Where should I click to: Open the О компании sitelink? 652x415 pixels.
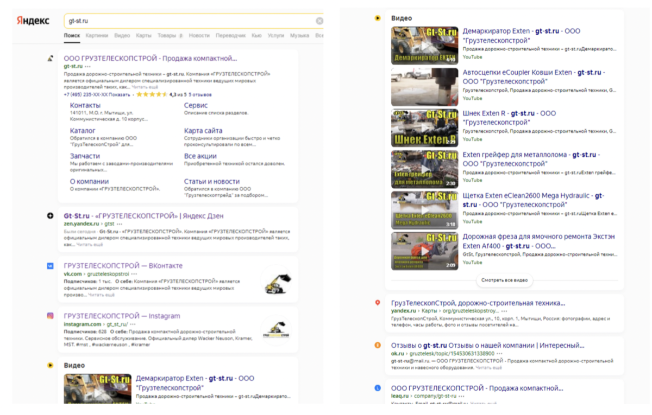tap(89, 182)
